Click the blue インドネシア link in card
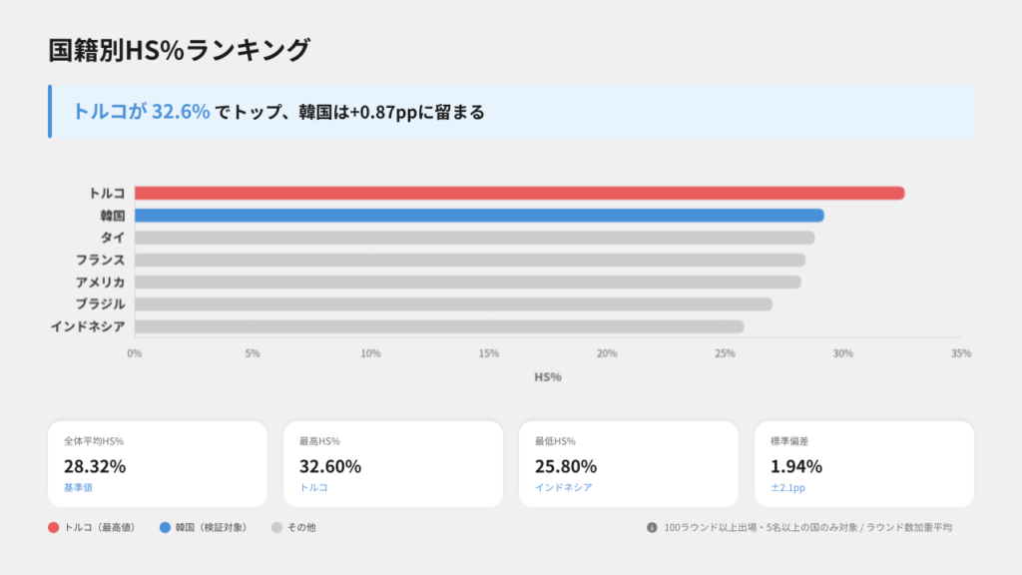Image resolution: width=1022 pixels, height=575 pixels. click(563, 487)
